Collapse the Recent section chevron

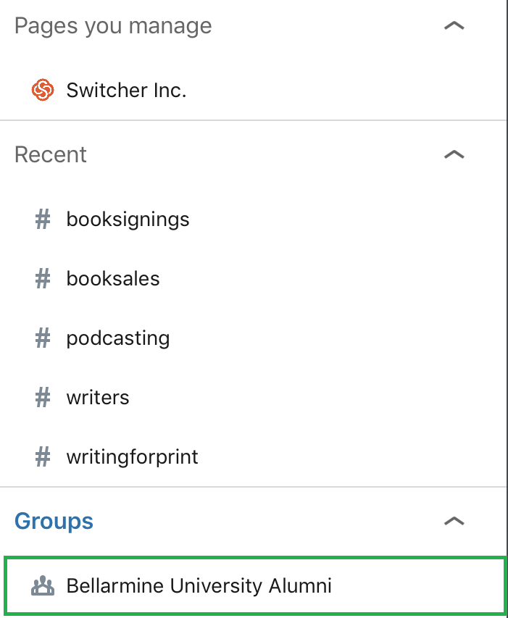click(454, 155)
